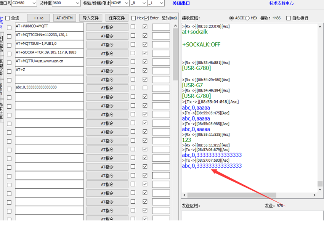Enable the Hex checkbox in header row

tap(133, 18)
